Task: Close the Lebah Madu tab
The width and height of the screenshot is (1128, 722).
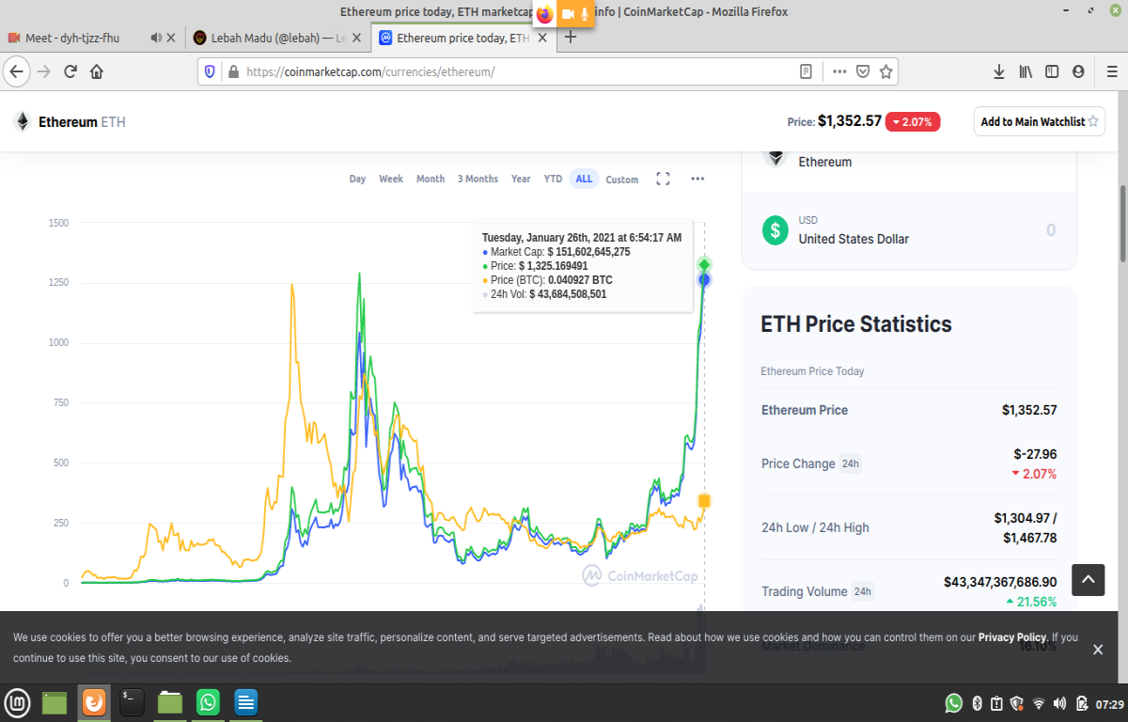Action: click(356, 38)
